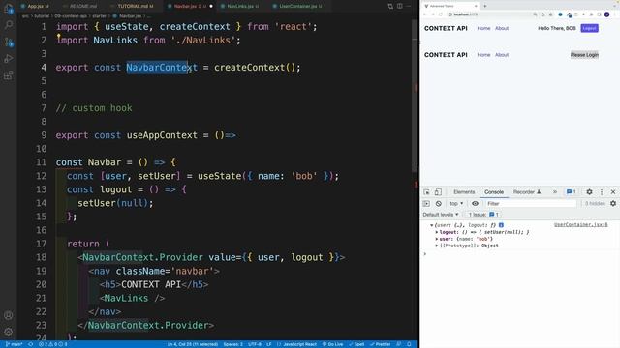The width and height of the screenshot is (620, 348).
Task: Open the Source Control view
Action: 9,42
